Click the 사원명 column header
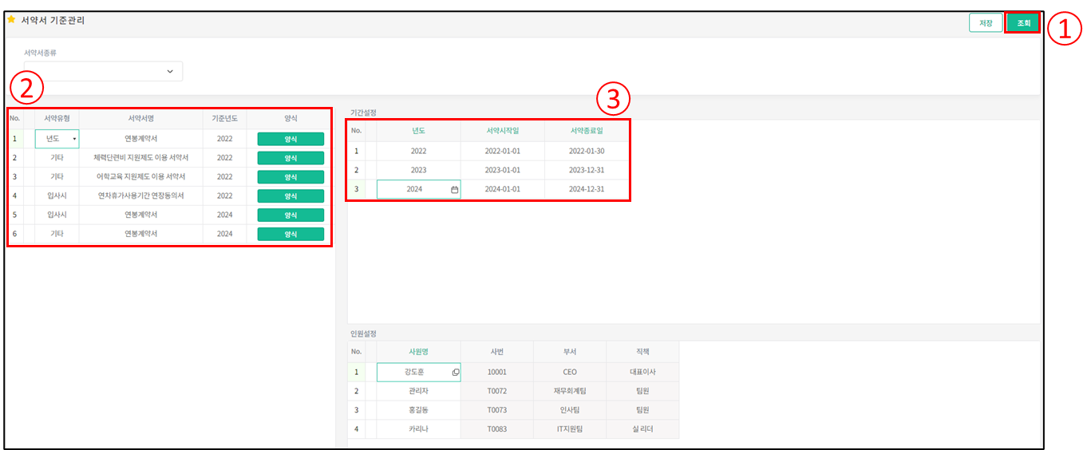The height and width of the screenshot is (450, 1091). 418,352
